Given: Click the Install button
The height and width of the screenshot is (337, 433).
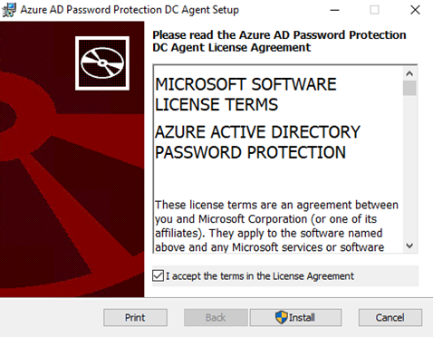Looking at the screenshot, I should pyautogui.click(x=295, y=317).
